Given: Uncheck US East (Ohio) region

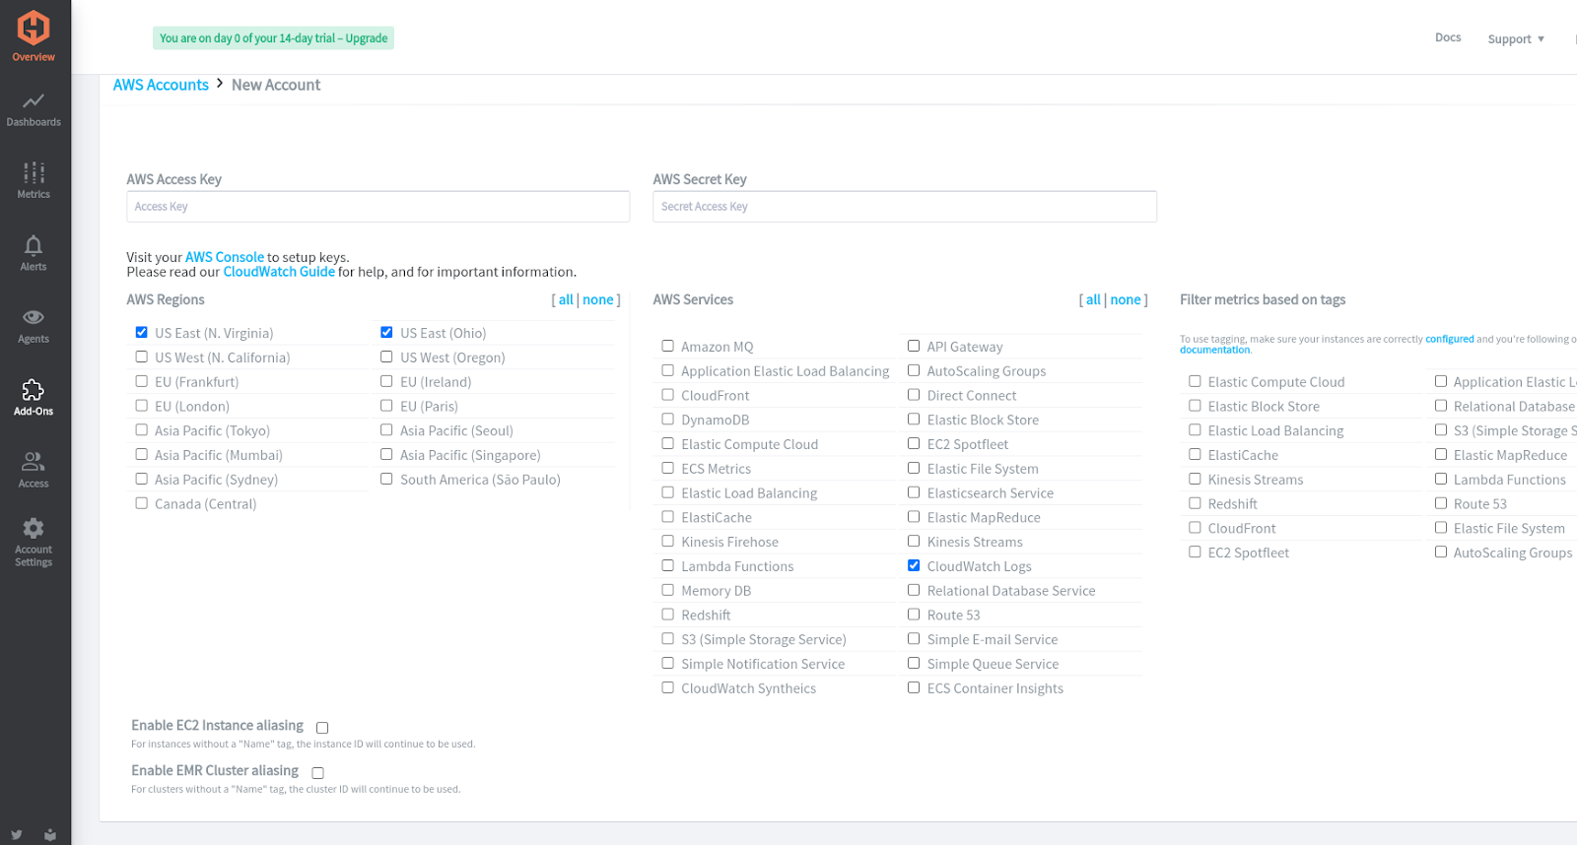Looking at the screenshot, I should (386, 333).
